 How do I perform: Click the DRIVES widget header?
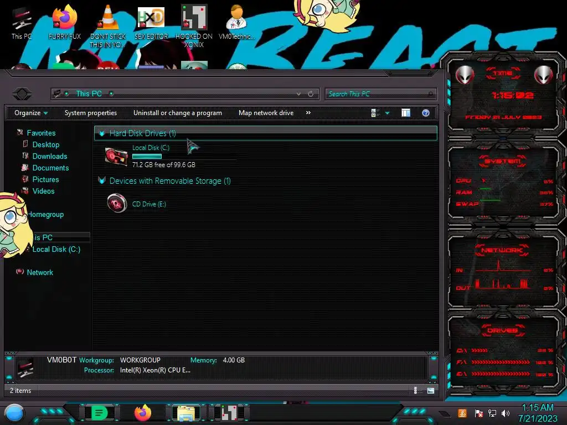(502, 330)
